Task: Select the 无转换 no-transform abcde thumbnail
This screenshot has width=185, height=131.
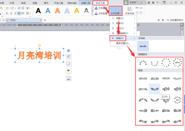Action: [x=143, y=46]
